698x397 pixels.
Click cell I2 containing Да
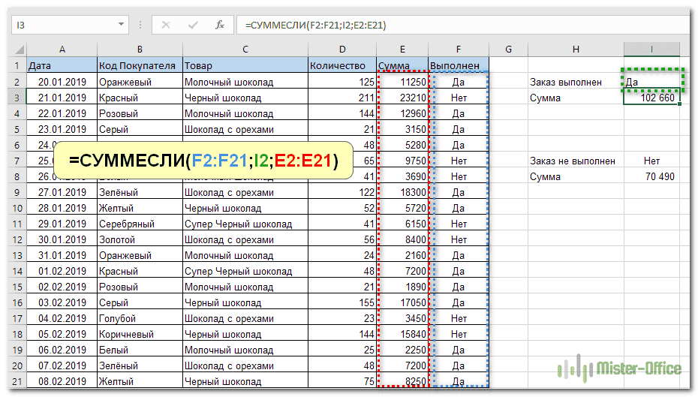[x=651, y=82]
